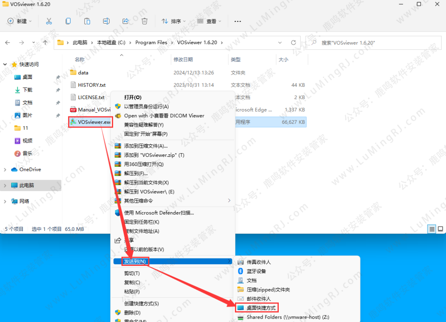The width and height of the screenshot is (446, 322).
Task: Open the 查看 view dropdown
Action: click(x=209, y=21)
